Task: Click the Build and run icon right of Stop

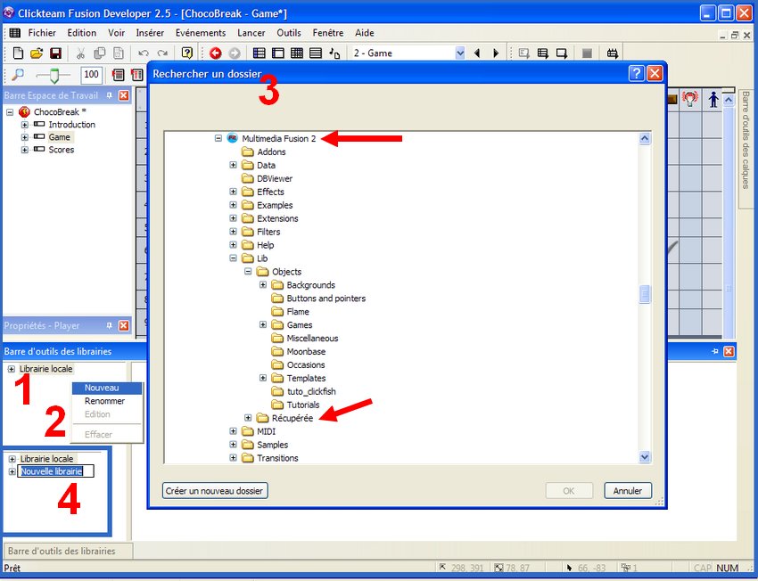Action: [613, 53]
